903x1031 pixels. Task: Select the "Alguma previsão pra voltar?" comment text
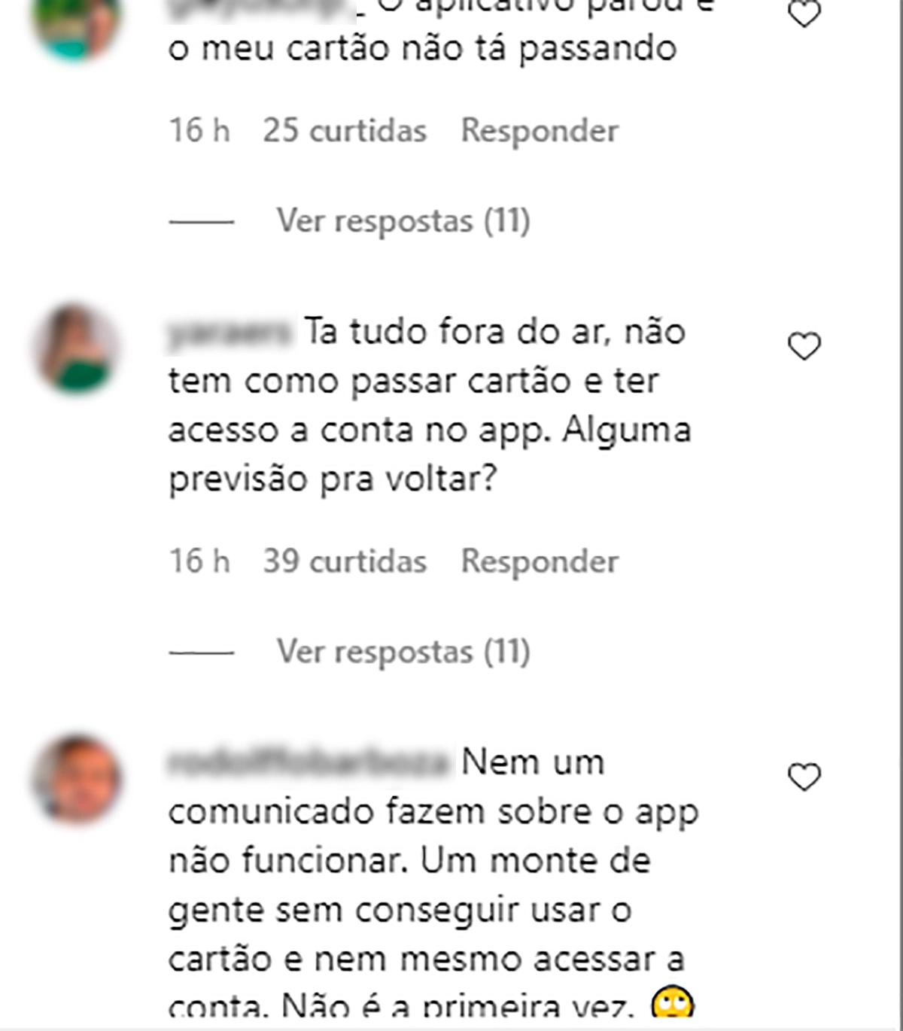430,455
